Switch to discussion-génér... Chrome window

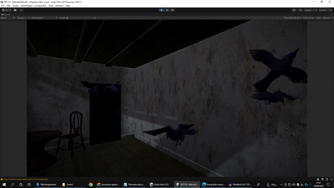(x=108, y=184)
